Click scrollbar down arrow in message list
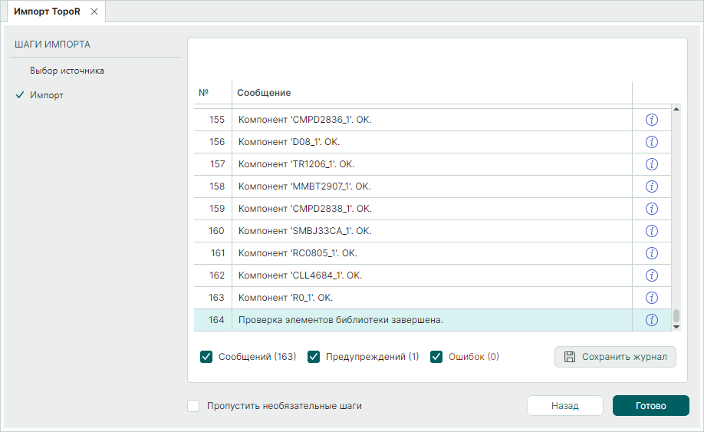Image resolution: width=704 pixels, height=432 pixels. coord(676,327)
